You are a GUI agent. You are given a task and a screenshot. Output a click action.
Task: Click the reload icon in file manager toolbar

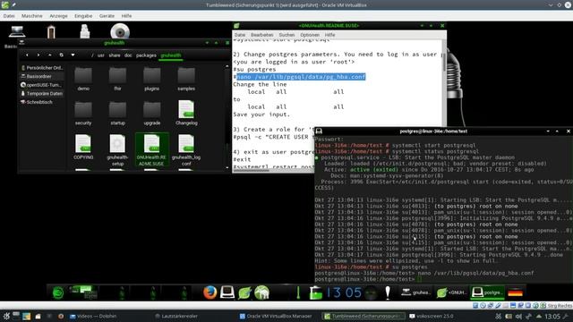click(x=62, y=55)
